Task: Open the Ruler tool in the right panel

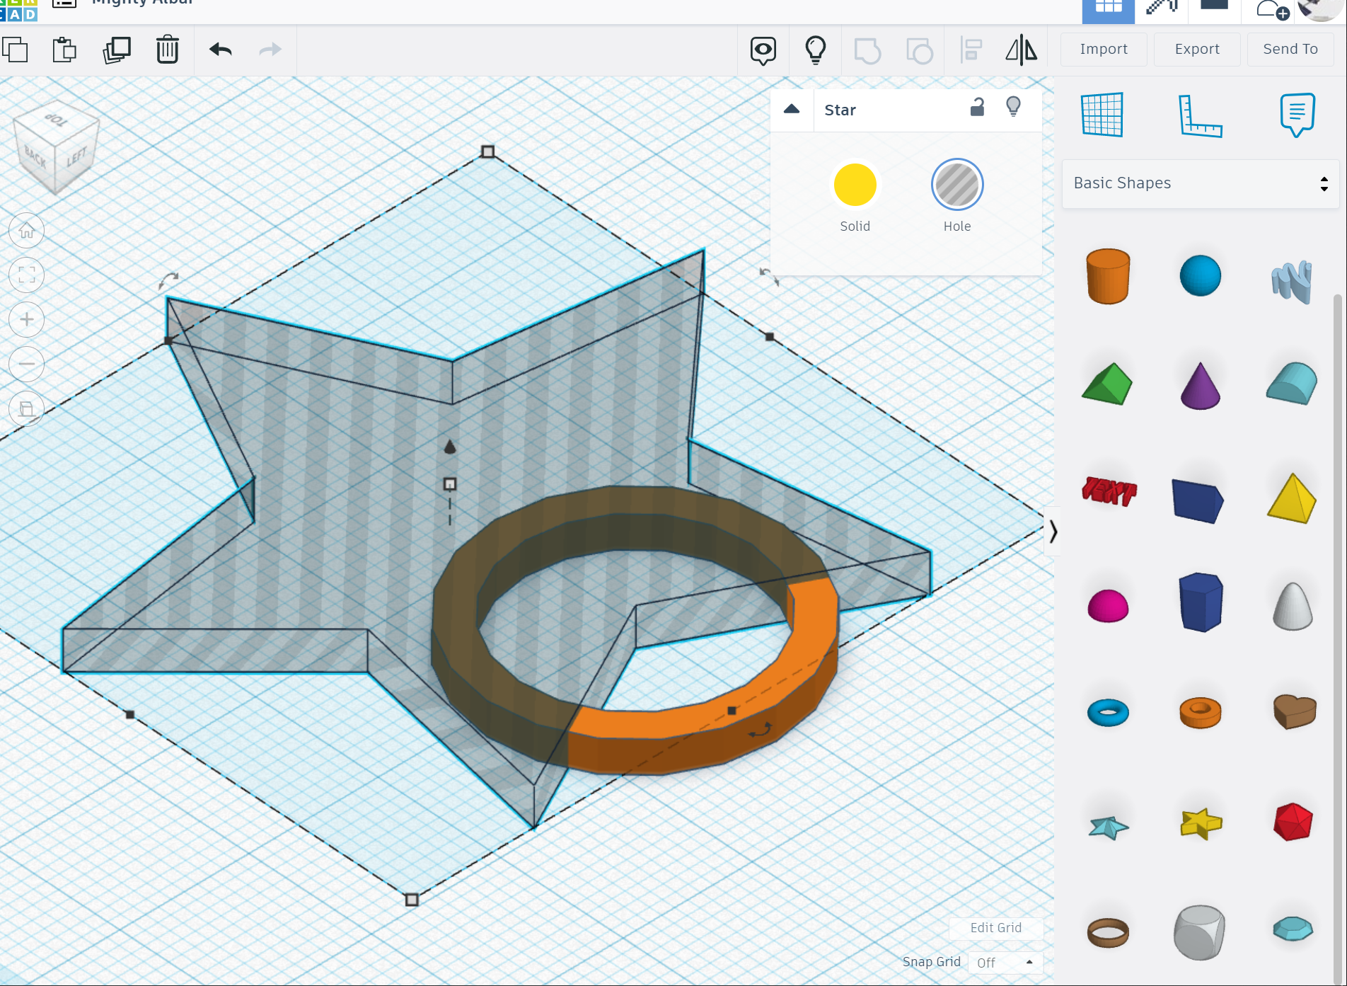Action: 1199,115
